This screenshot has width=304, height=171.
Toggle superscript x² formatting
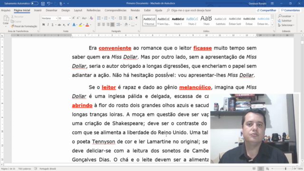pyautogui.click(x=68, y=25)
